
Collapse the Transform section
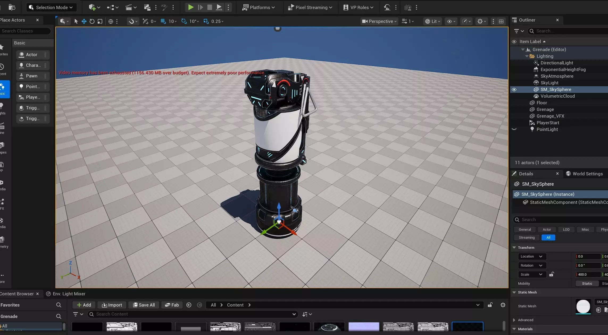click(x=514, y=248)
